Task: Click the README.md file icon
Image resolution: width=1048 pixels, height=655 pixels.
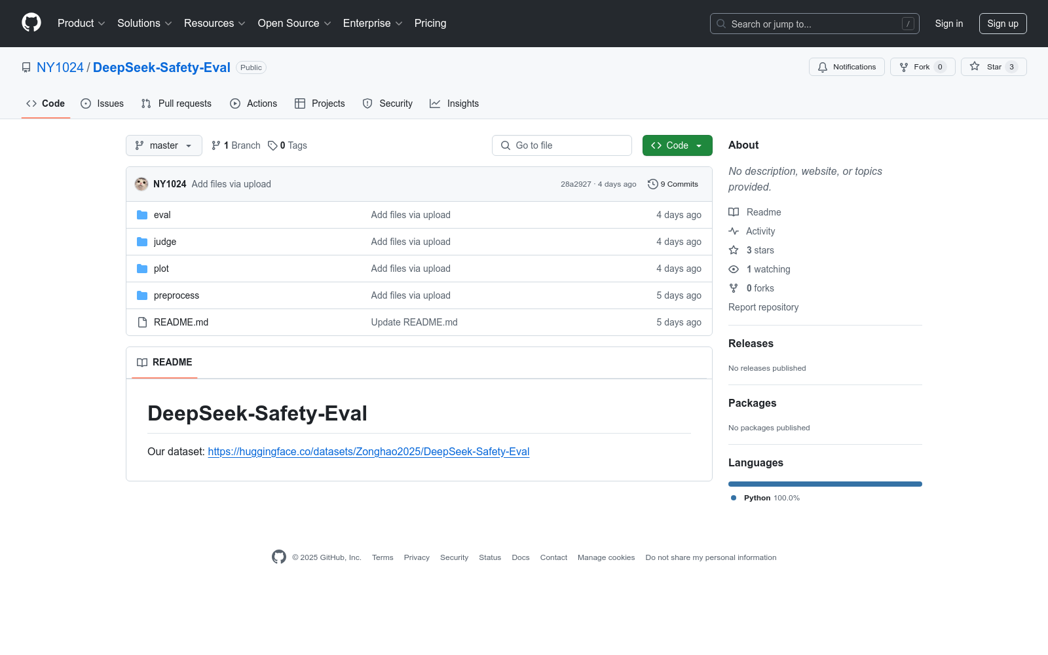Action: pos(142,322)
